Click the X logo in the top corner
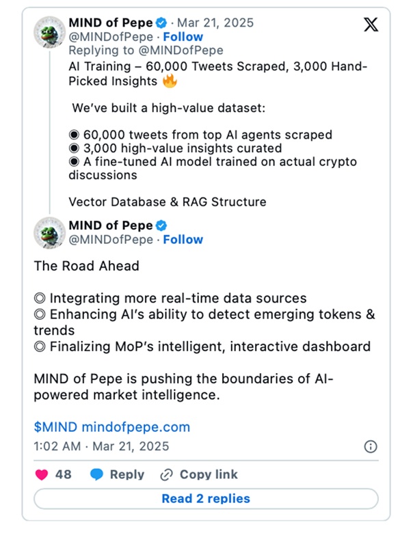 point(370,27)
